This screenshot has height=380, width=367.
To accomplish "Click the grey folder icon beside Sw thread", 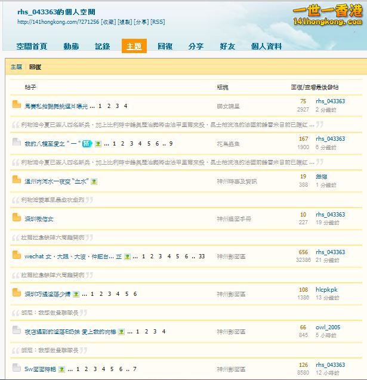I will [17, 367].
